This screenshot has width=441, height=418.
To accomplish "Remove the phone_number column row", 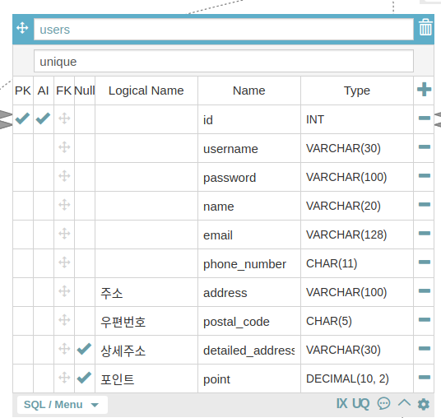I will 424,262.
